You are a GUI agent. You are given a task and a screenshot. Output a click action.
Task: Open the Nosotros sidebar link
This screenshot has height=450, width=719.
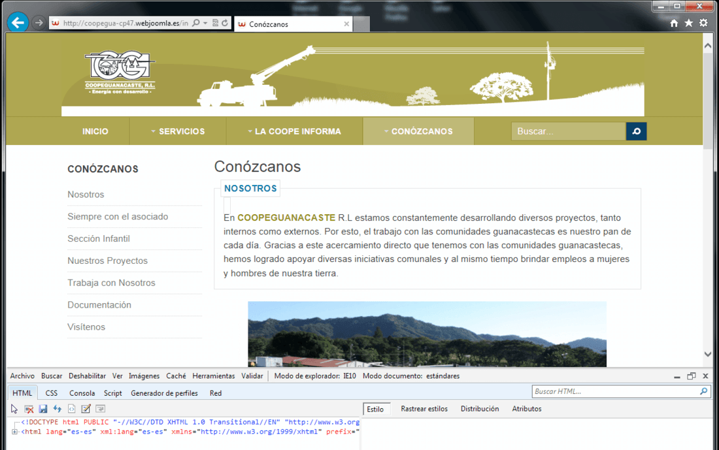pyautogui.click(x=86, y=195)
